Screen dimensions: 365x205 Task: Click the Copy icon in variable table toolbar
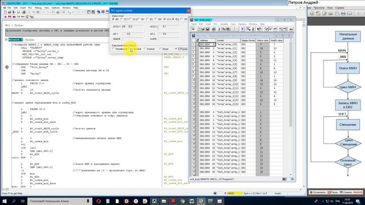click(224, 29)
